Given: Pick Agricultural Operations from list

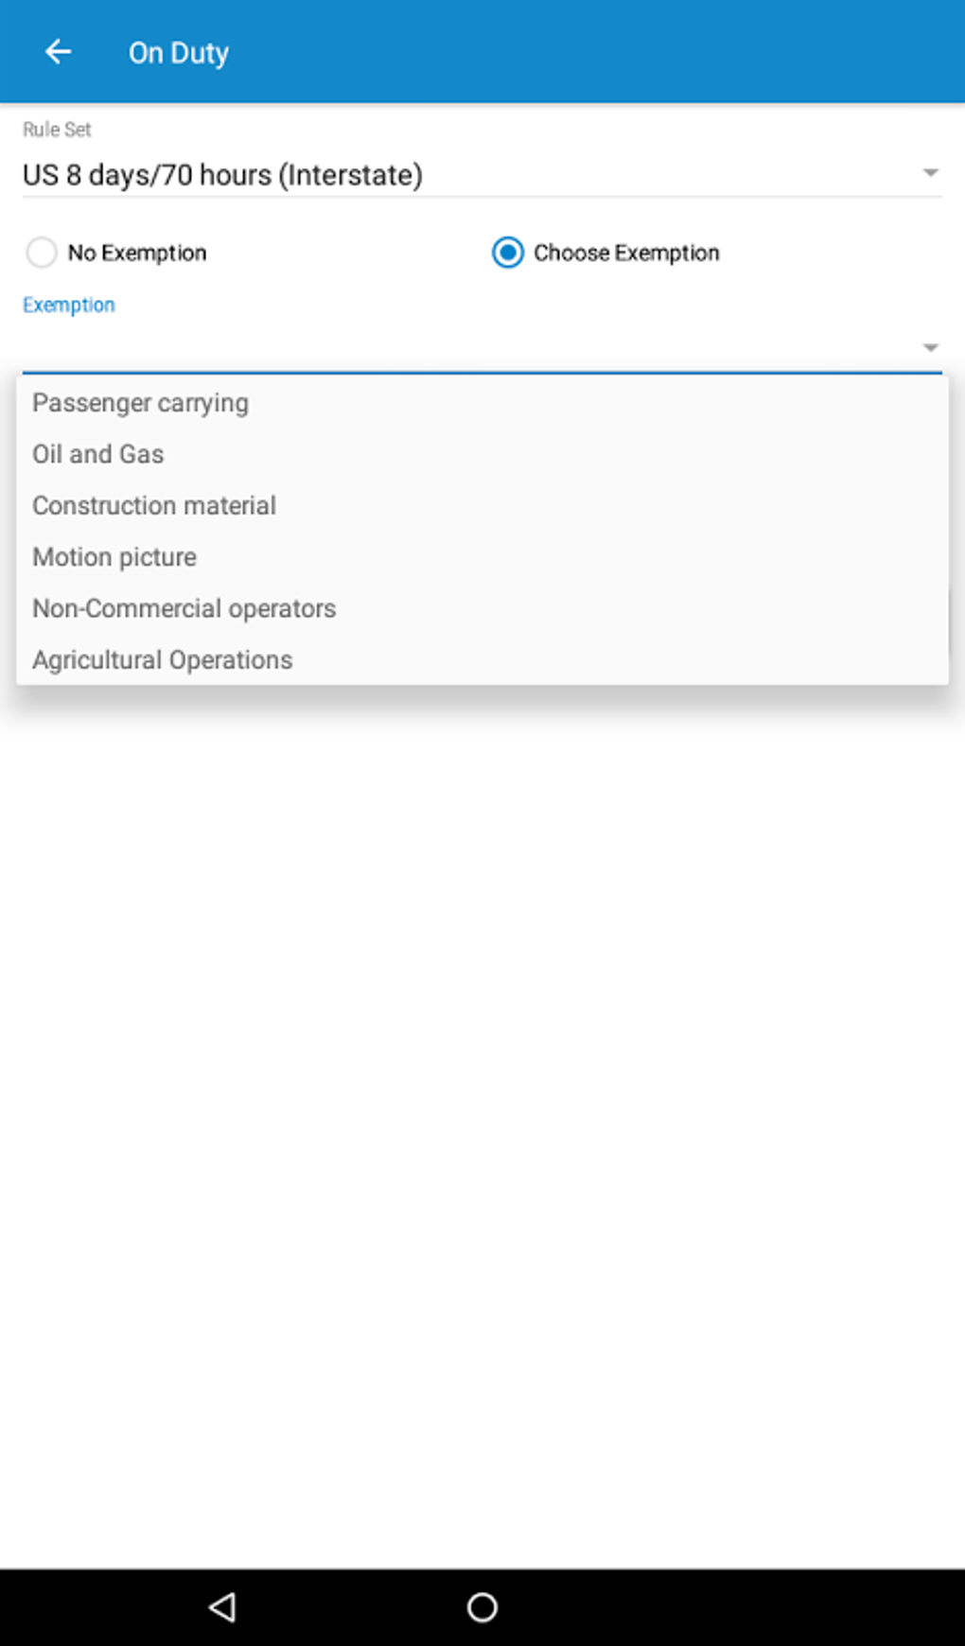Looking at the screenshot, I should 163,660.
